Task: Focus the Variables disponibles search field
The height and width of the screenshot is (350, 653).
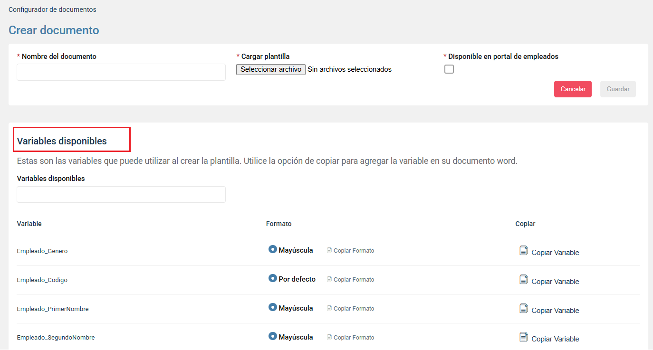Action: (x=121, y=194)
